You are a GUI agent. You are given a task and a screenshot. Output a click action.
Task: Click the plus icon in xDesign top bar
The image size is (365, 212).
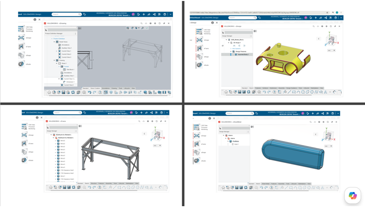[315, 17]
